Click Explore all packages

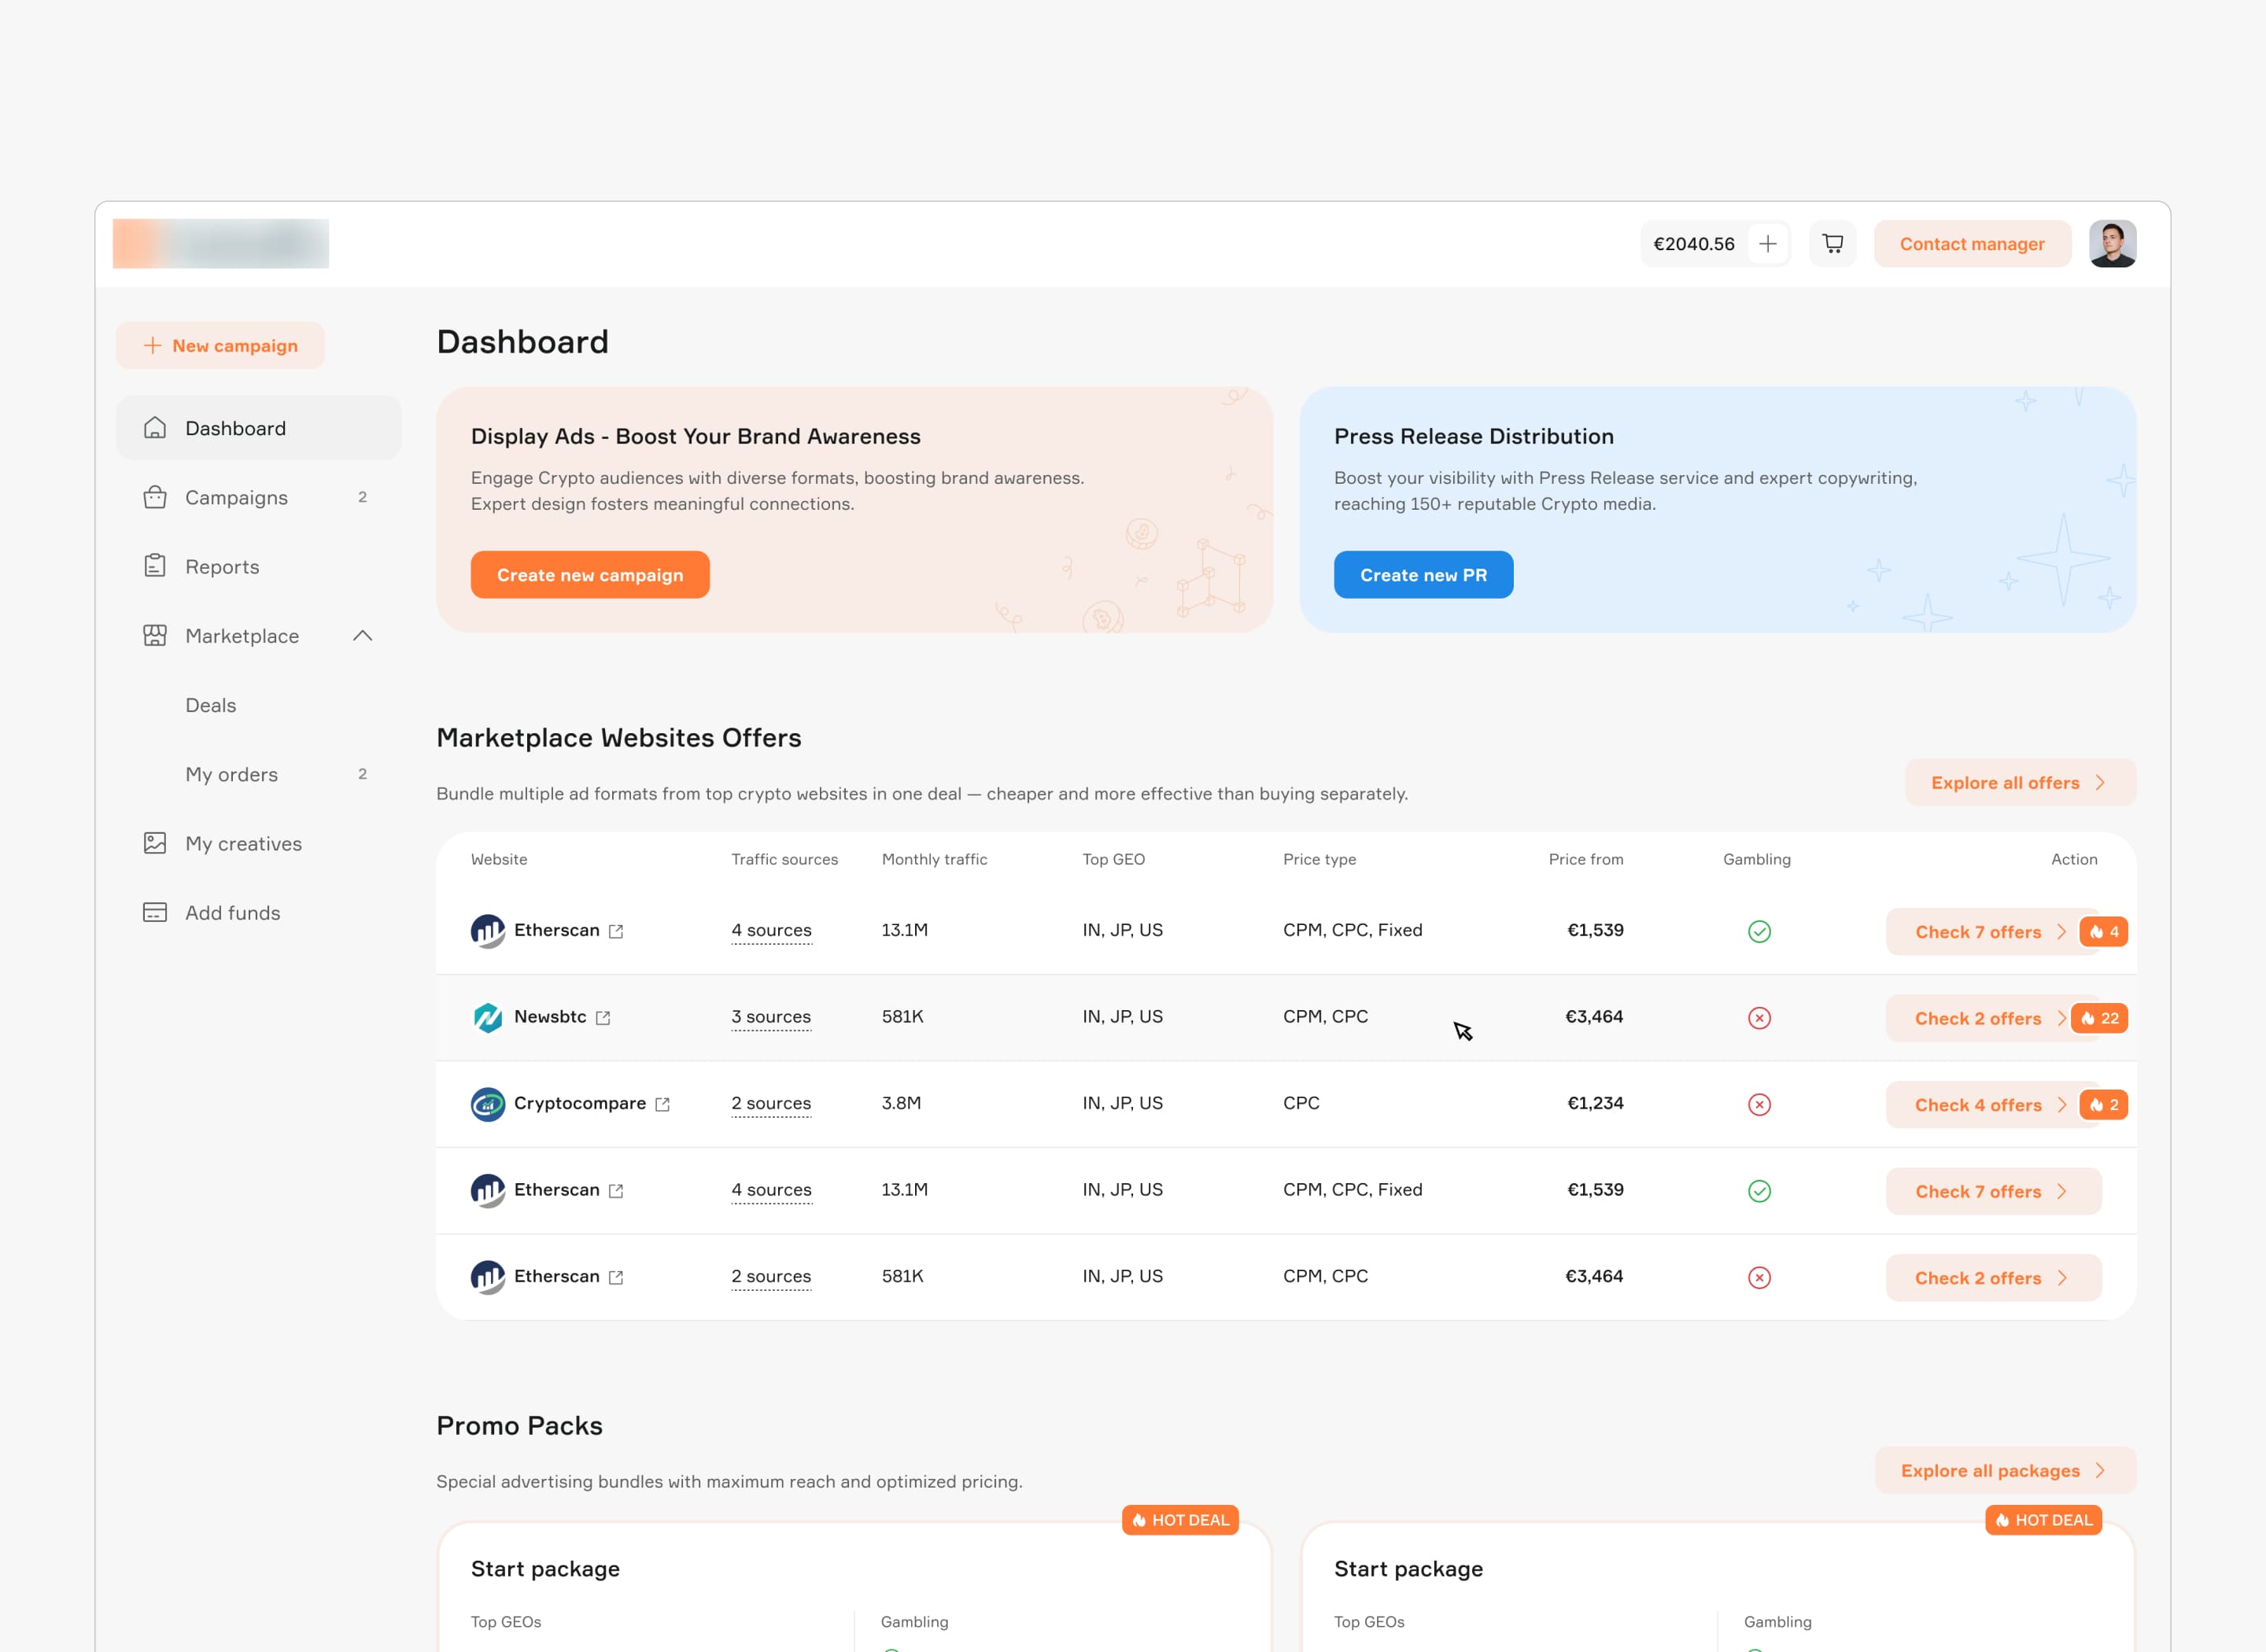[2005, 1471]
